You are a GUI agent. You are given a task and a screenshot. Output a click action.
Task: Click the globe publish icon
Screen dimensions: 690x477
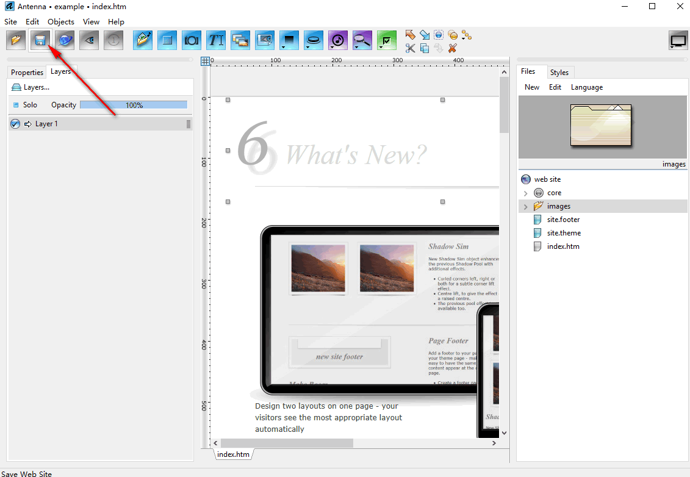click(65, 40)
